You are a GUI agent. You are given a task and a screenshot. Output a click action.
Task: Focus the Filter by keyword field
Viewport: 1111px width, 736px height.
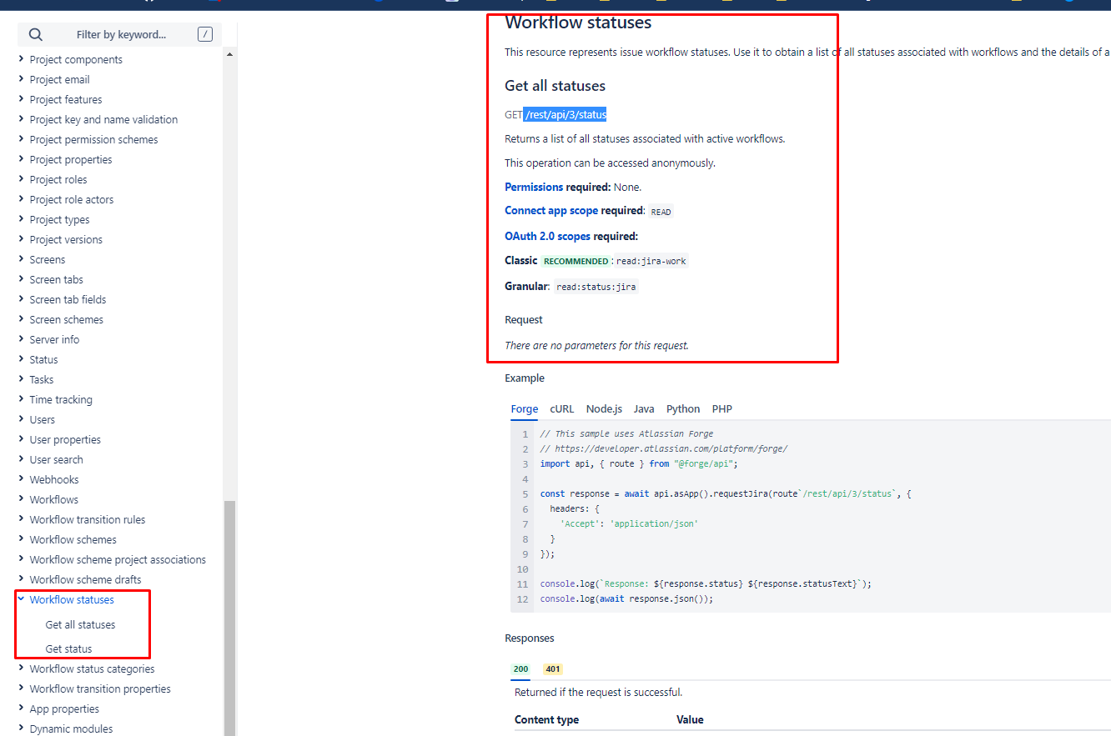click(121, 34)
